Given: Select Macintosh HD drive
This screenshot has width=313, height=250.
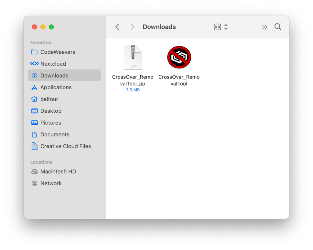Looking at the screenshot, I should [x=58, y=171].
